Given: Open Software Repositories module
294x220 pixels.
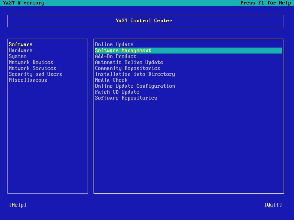Looking at the screenshot, I should 126,98.
